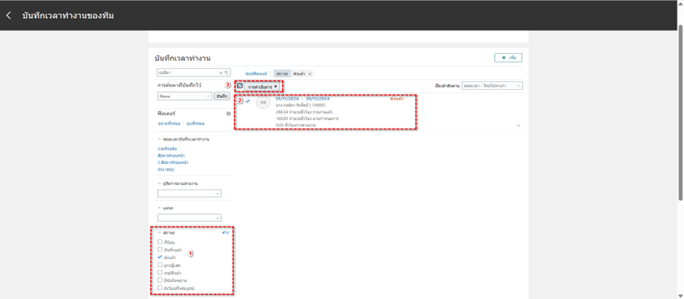Clear the search box with the X icon
The image size is (684, 299).
click(221, 73)
